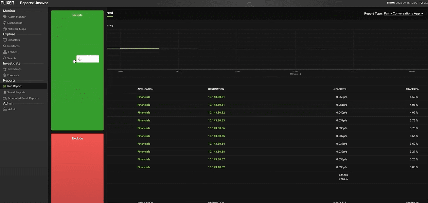The width and height of the screenshot is (428, 203).
Task: Click destination link 10.143.10.52
Action: 216,167
